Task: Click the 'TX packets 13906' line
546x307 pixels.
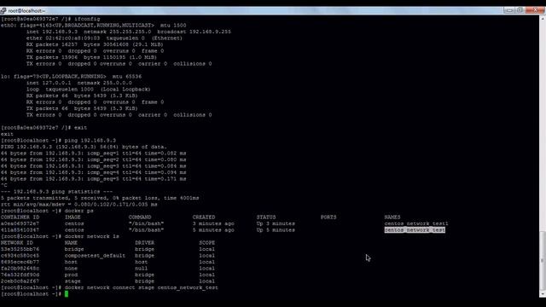Action: point(91,57)
